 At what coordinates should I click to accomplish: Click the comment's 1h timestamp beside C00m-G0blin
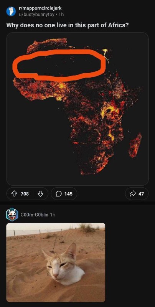[53, 215]
